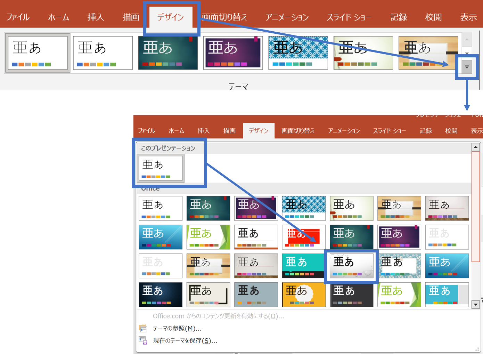Select the red Berlin theme

(x=304, y=237)
